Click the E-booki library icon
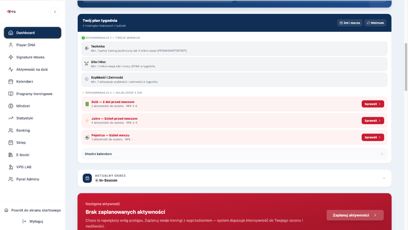Image resolution: width=408 pixels, height=230 pixels. pyautogui.click(x=11, y=155)
